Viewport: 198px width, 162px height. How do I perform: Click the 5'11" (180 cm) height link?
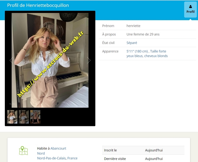(x=137, y=51)
